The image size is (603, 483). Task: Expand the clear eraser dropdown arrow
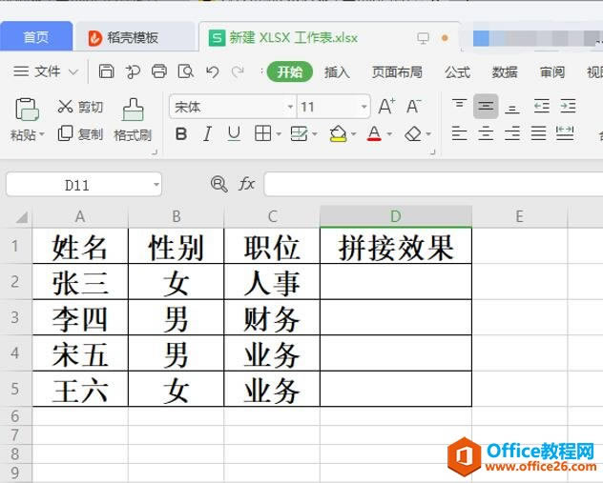[x=428, y=134]
